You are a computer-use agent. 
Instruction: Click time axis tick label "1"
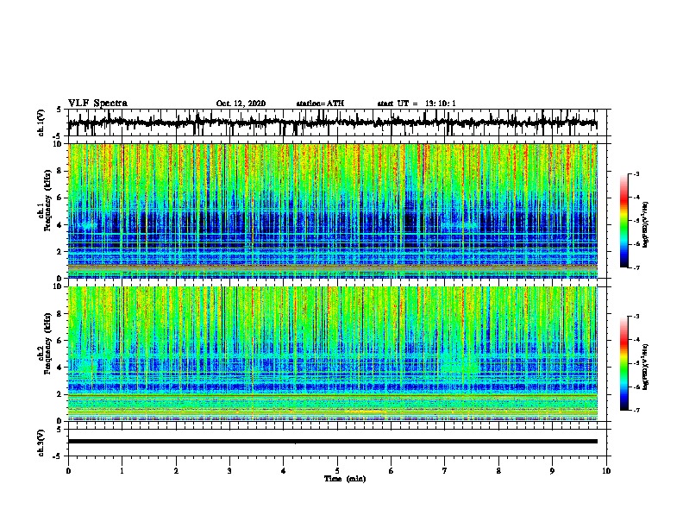tap(122, 471)
